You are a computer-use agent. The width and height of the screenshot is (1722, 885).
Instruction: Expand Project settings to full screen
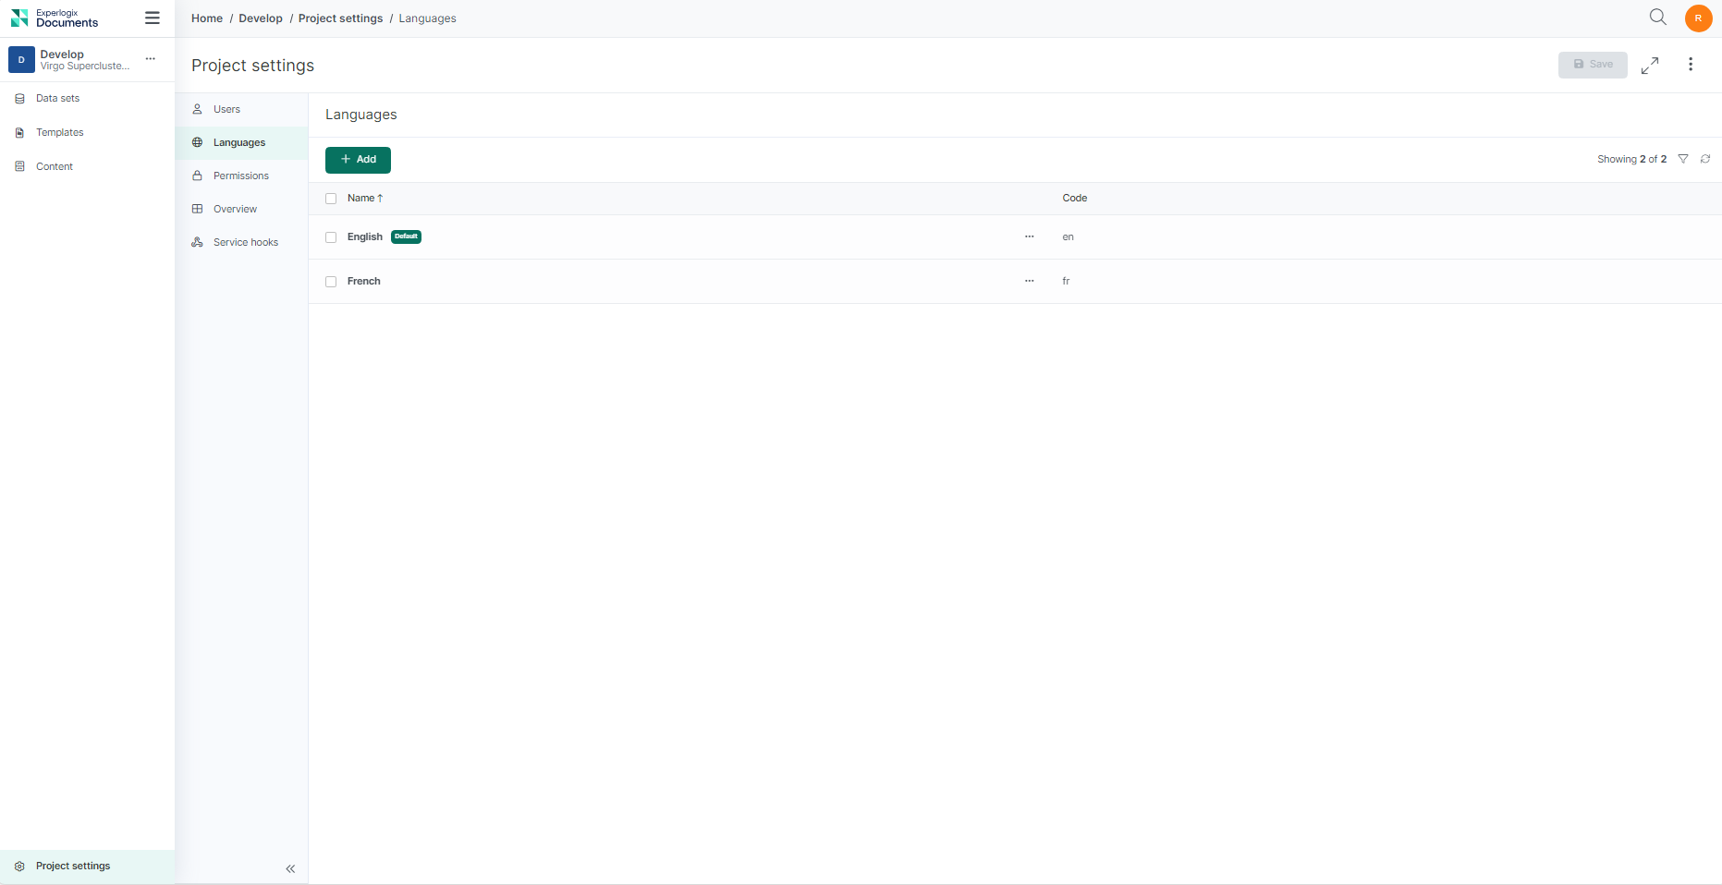tap(1650, 65)
